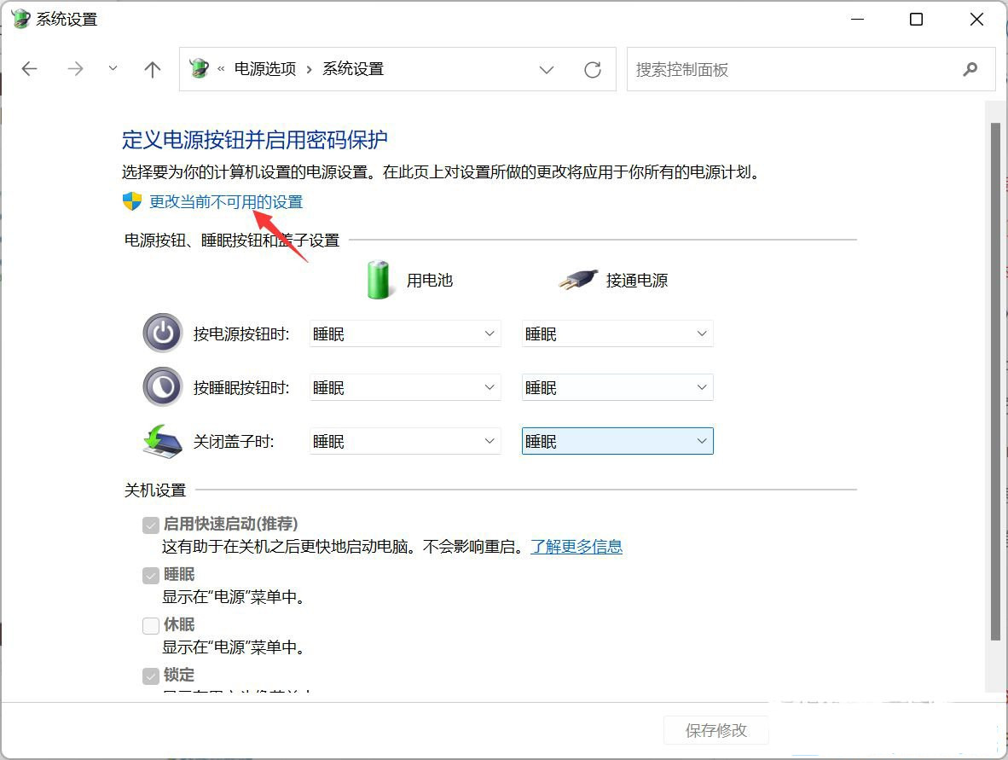Enable the 休眠 checkbox
Screen dimensions: 1008x760
(x=151, y=626)
